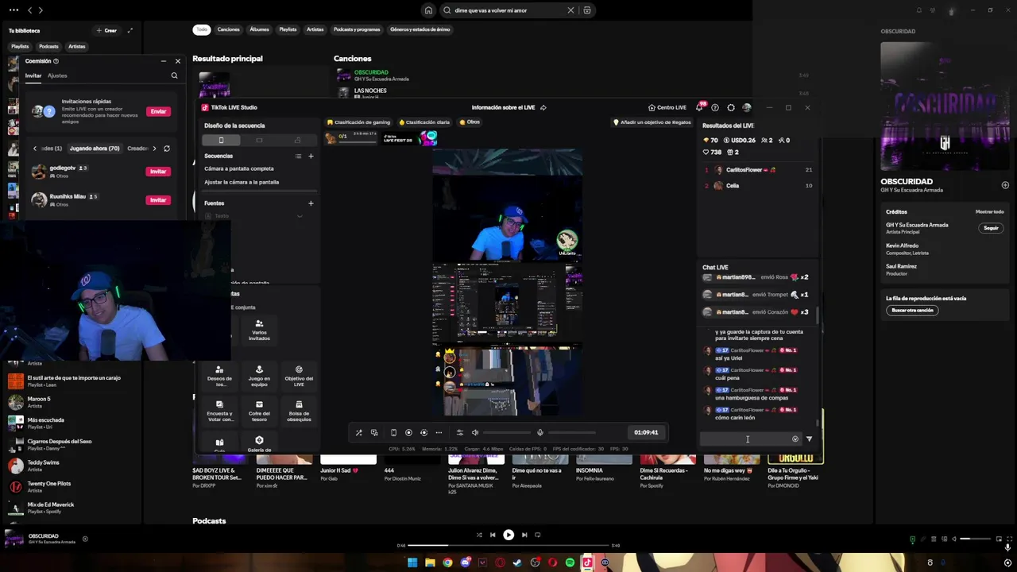Open the Secuencias list view icon

(299, 156)
